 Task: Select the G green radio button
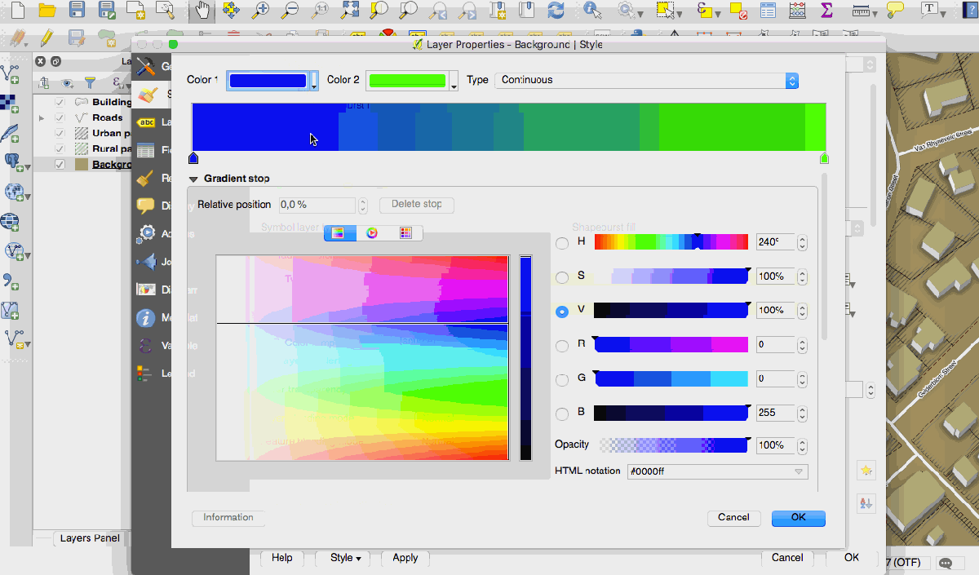[562, 379]
